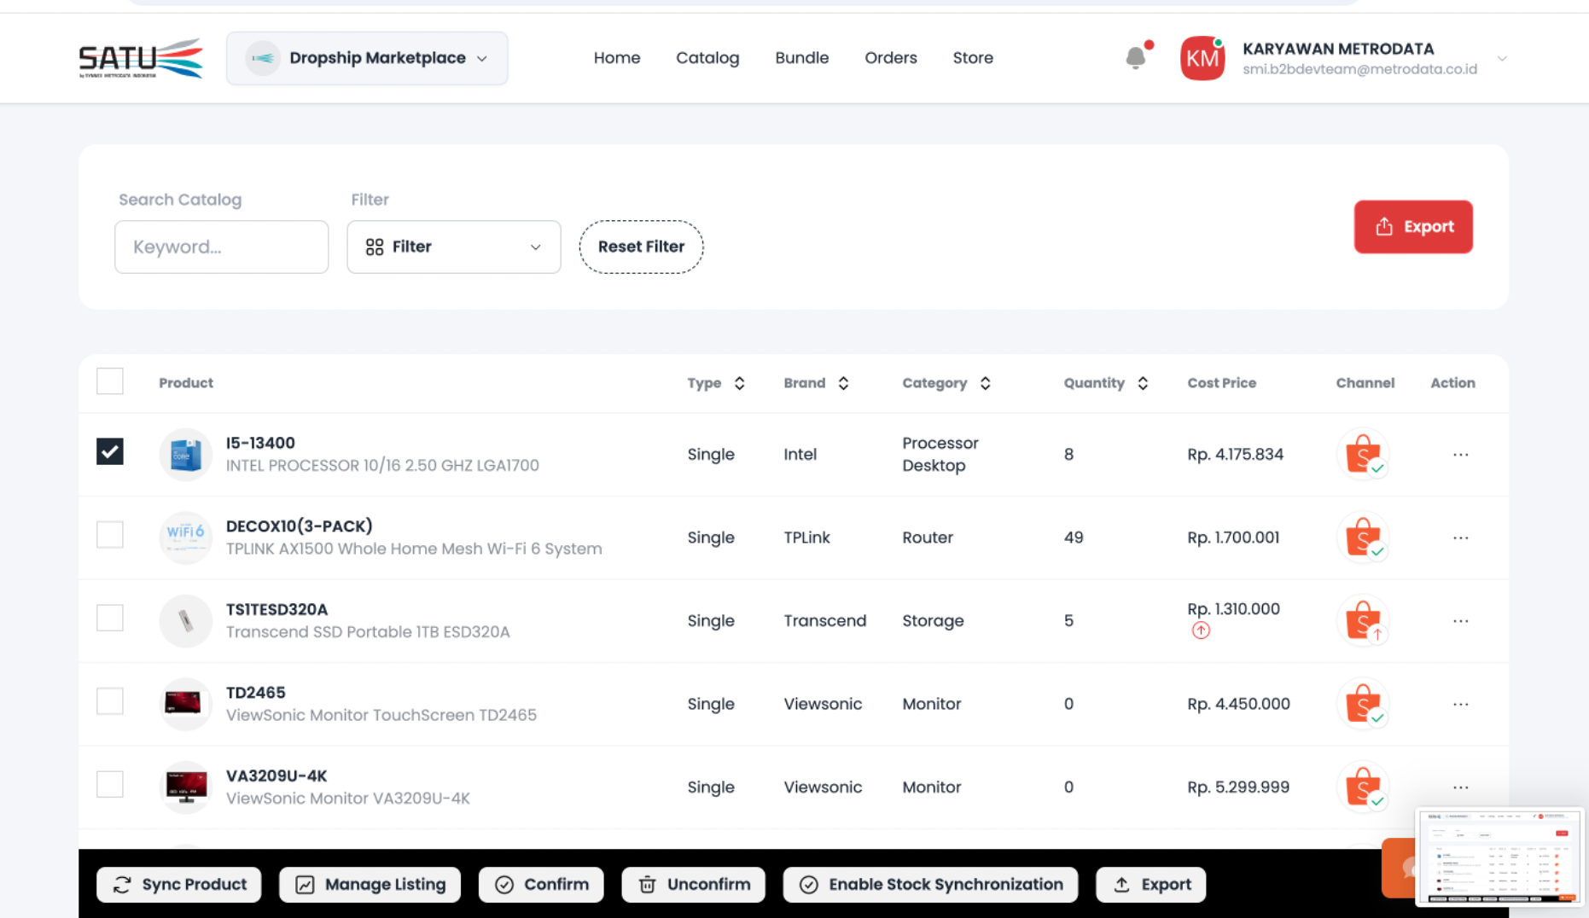
Task: Toggle the select-all header checkbox
Action: click(x=110, y=381)
